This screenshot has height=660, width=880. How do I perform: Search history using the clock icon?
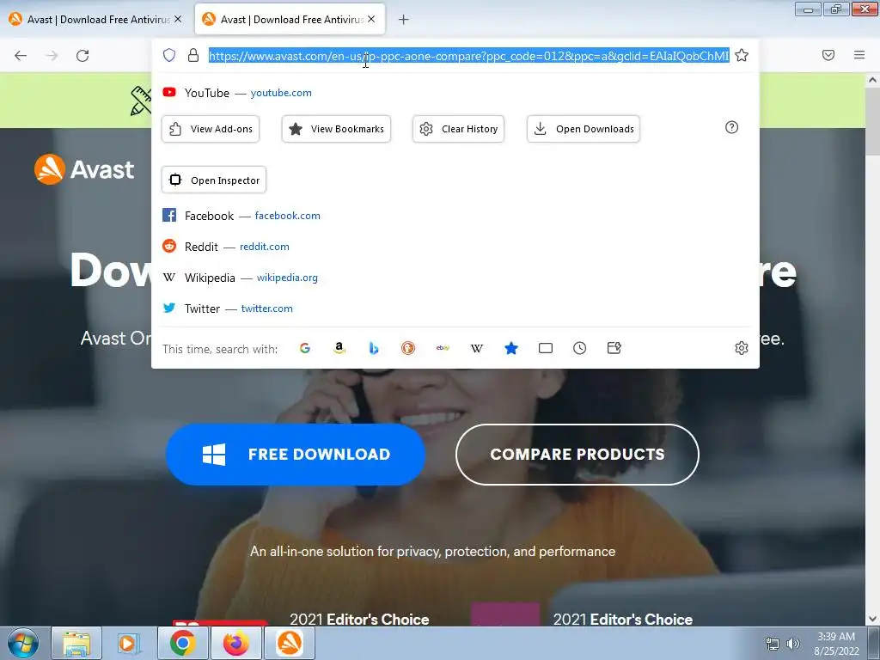(x=580, y=349)
